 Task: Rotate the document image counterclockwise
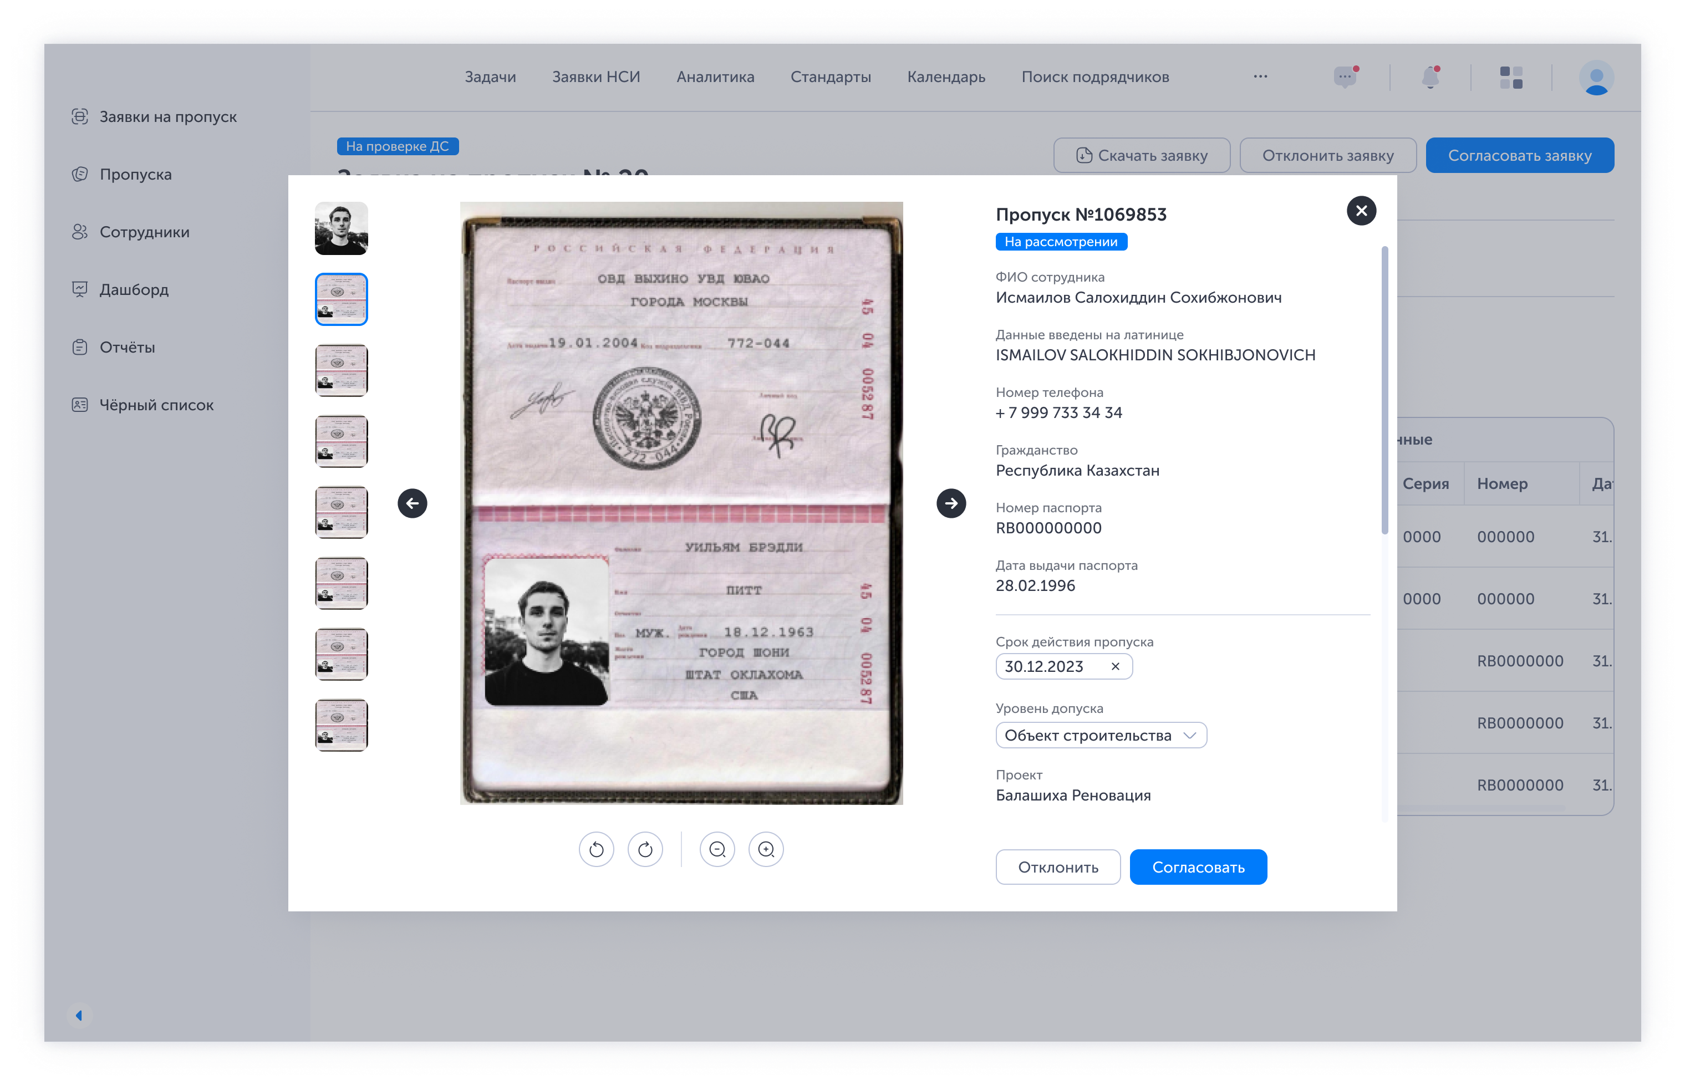[596, 849]
